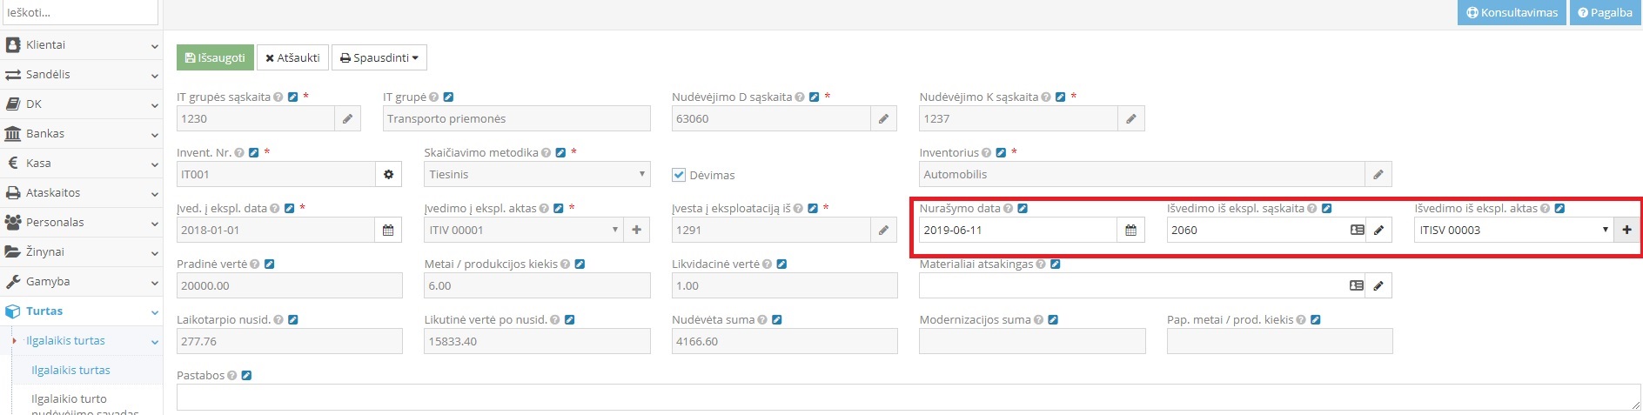The image size is (1643, 415).
Task: Click pencil icon for Nudėvėjimo D sąskaita
Action: click(883, 119)
